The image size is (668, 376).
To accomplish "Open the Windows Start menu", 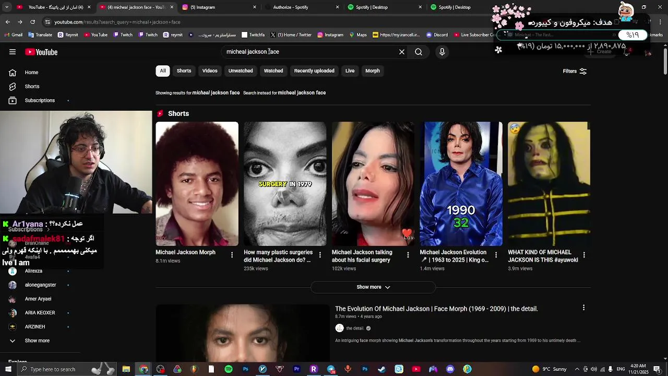I will pyautogui.click(x=8, y=369).
